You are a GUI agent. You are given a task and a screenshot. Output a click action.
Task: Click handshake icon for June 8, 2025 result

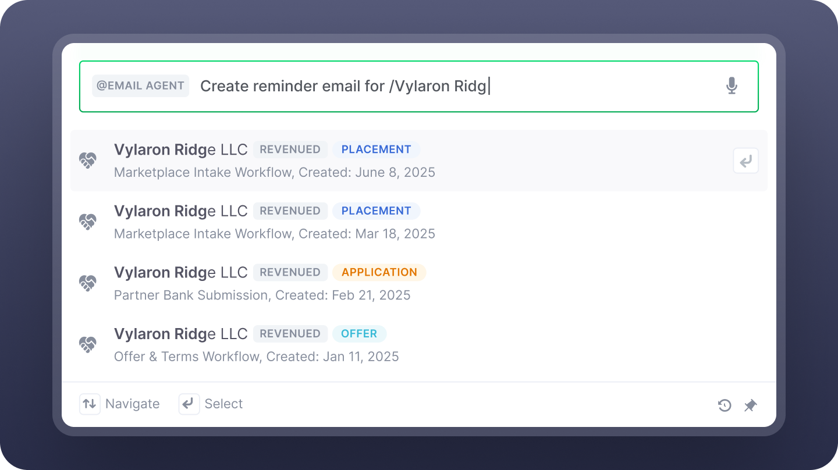click(x=87, y=161)
